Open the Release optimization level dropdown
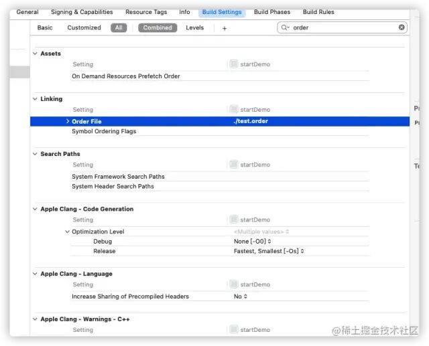The image size is (429, 346). (x=269, y=251)
